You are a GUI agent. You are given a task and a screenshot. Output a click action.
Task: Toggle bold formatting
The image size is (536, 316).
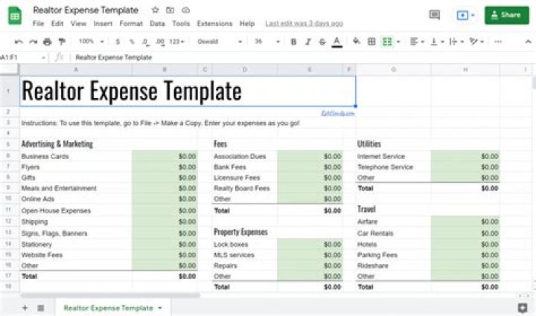[x=293, y=42]
